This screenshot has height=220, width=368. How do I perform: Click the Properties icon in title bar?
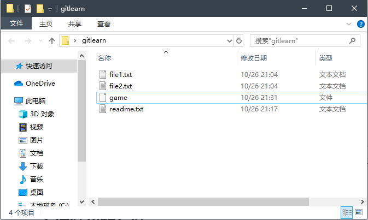click(x=28, y=9)
